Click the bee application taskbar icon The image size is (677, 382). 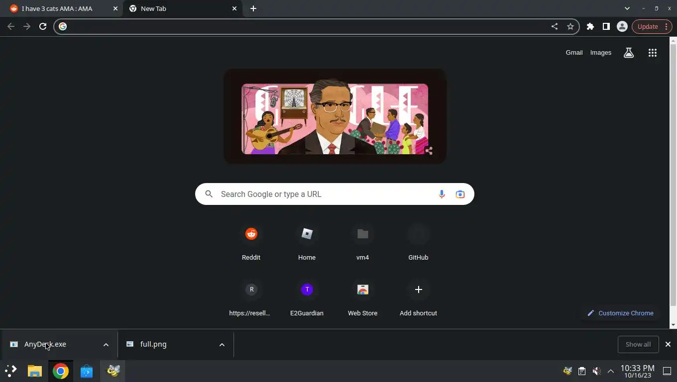[113, 371]
